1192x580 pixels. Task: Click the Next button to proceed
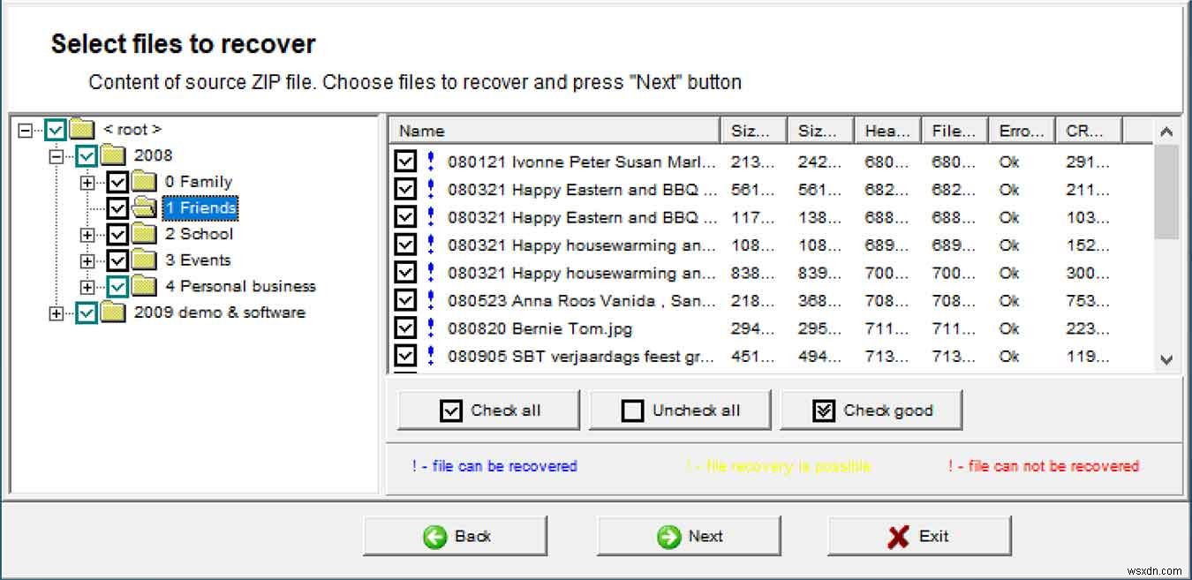coord(689,535)
